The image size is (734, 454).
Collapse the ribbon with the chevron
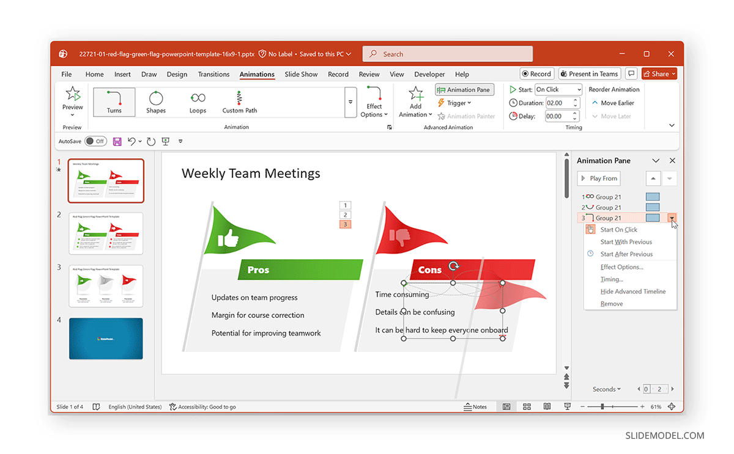click(672, 125)
